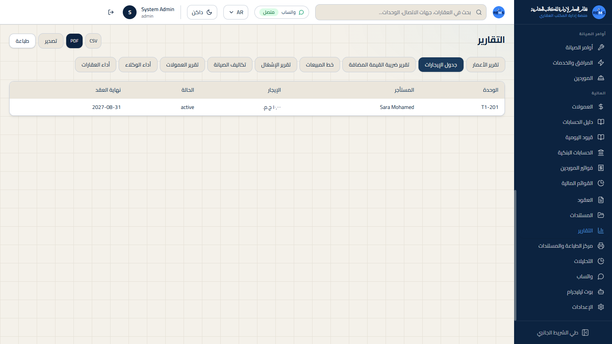Click the search magnifier icon in the top bar
Screen dimensions: 612x344
coord(479,12)
